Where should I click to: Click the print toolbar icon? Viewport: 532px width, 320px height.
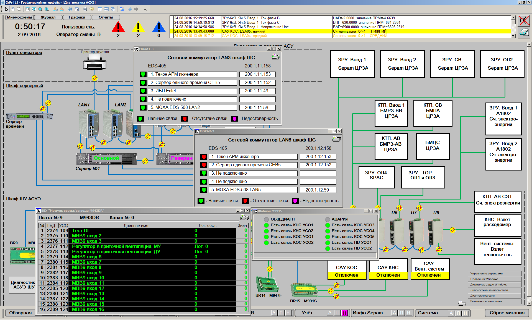click(x=85, y=9)
